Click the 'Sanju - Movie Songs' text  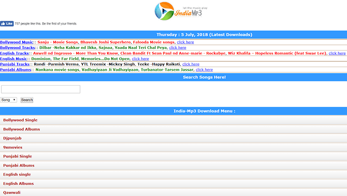pos(57,42)
